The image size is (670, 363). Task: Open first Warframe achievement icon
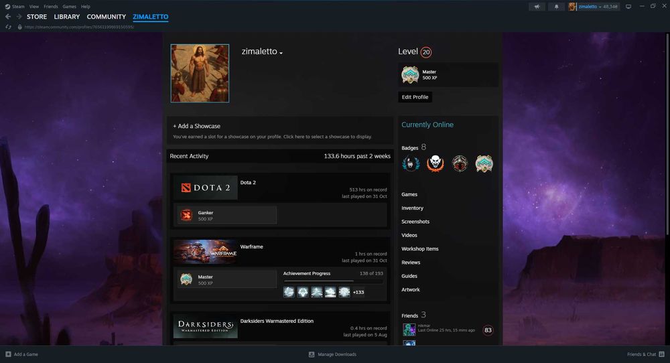(x=289, y=292)
